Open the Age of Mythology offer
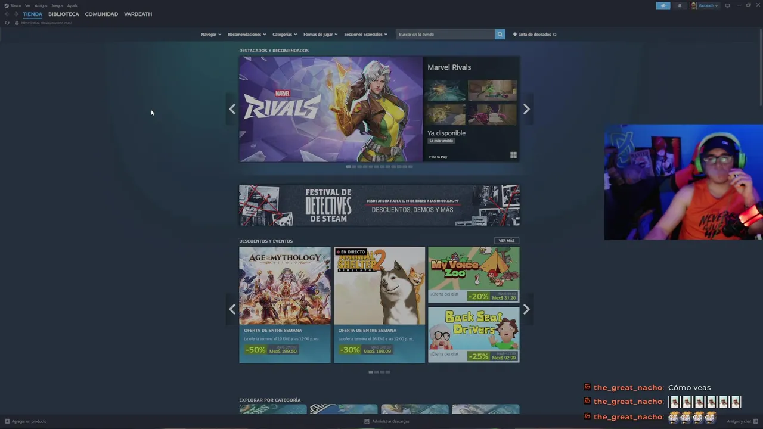Screen dimensions: 763x429 (285, 305)
